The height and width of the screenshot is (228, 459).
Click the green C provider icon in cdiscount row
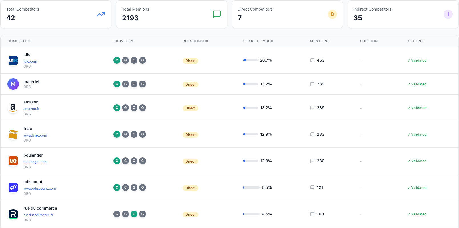coord(117,187)
